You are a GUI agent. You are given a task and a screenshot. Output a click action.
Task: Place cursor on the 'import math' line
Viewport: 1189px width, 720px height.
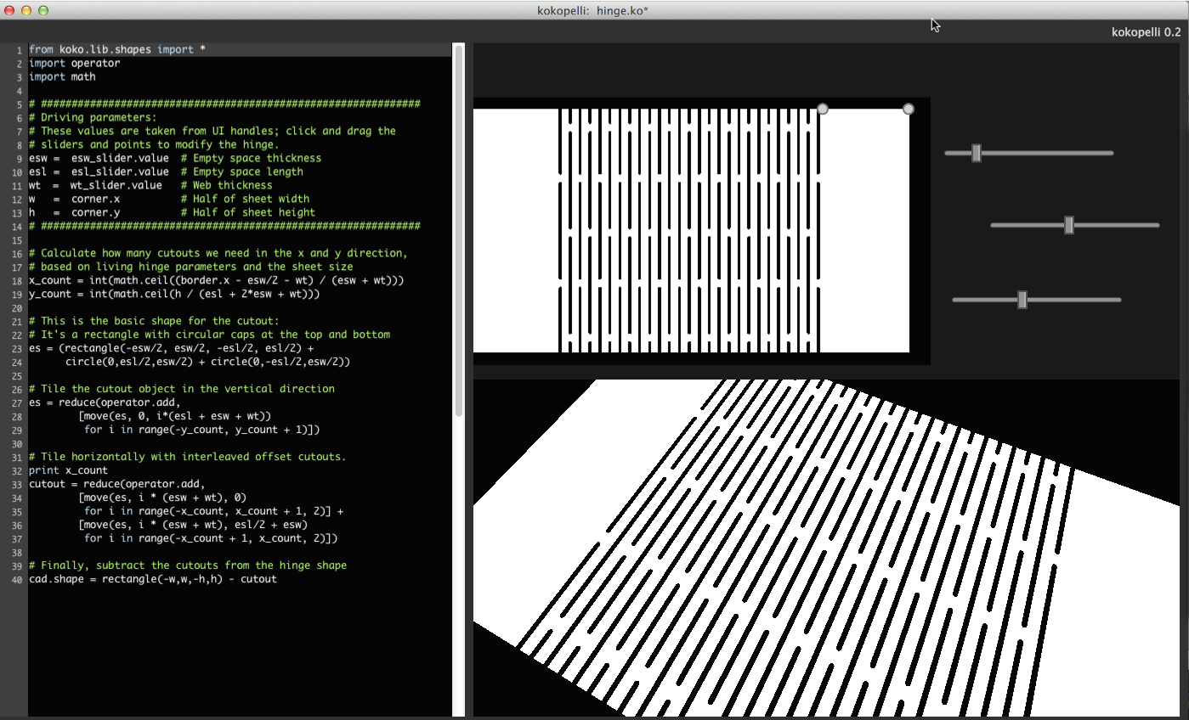(x=62, y=76)
